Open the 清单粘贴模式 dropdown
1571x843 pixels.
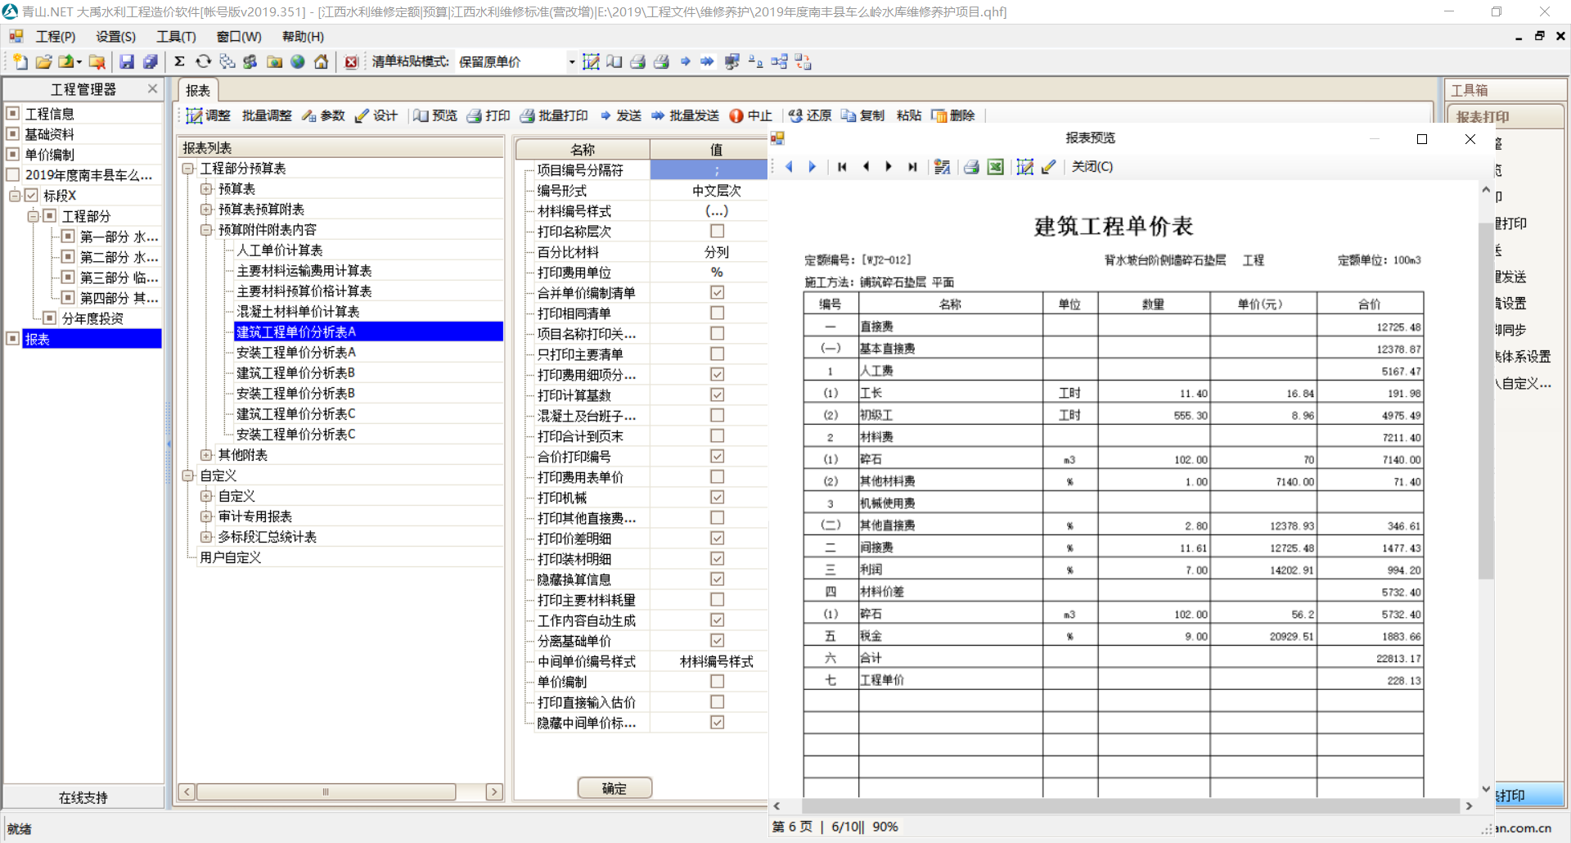571,62
